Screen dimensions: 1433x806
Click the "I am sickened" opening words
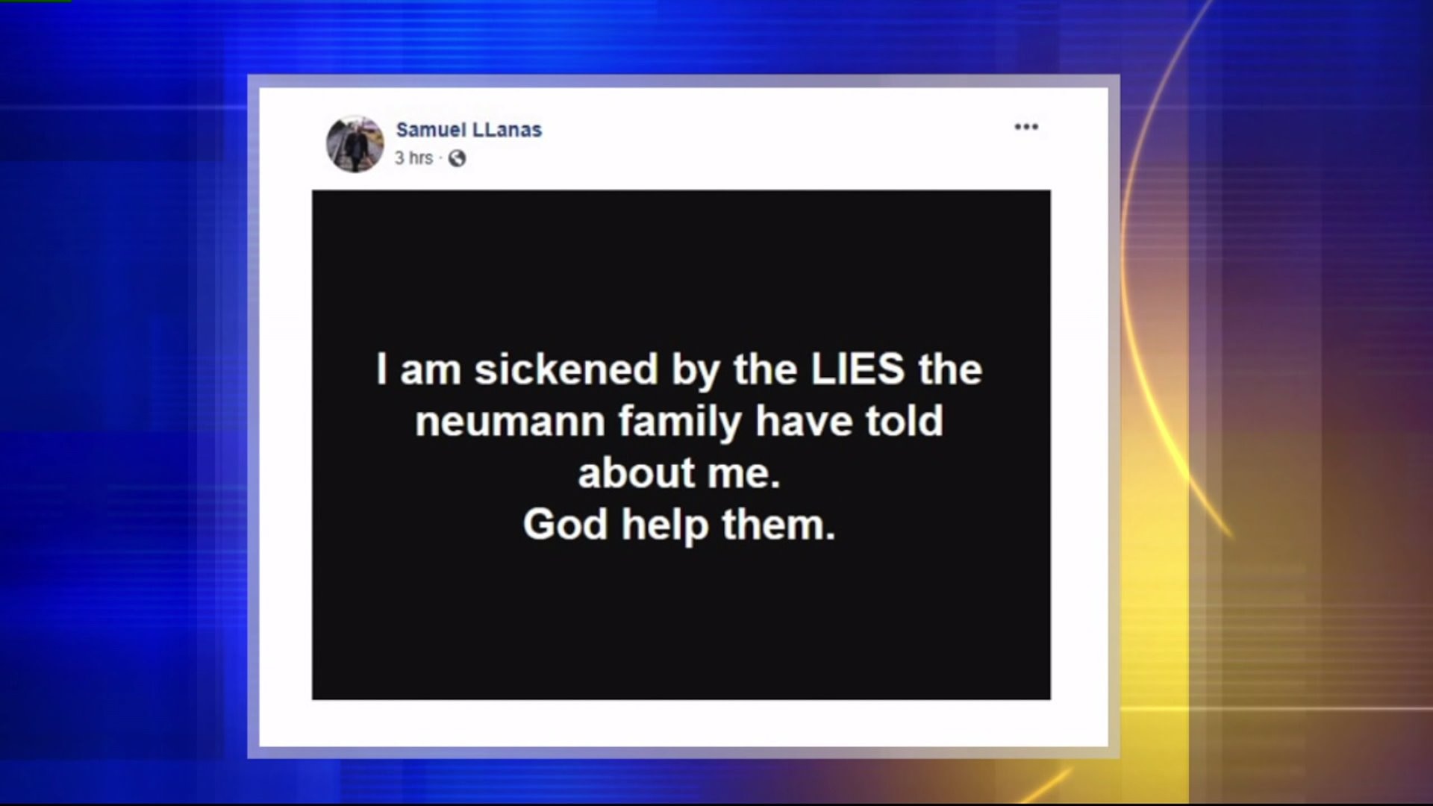pyautogui.click(x=517, y=369)
